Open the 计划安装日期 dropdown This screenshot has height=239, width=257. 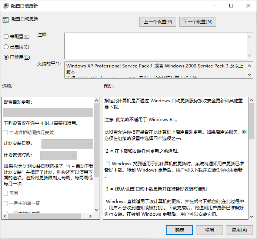pyautogui.click(x=67, y=144)
